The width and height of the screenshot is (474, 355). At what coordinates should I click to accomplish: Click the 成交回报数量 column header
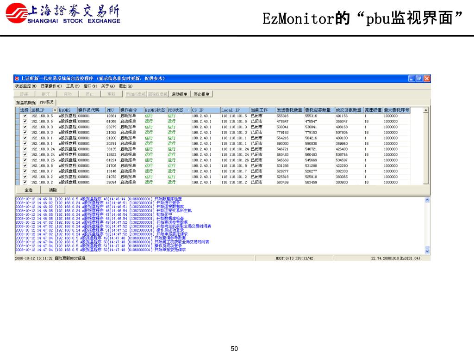click(349, 110)
